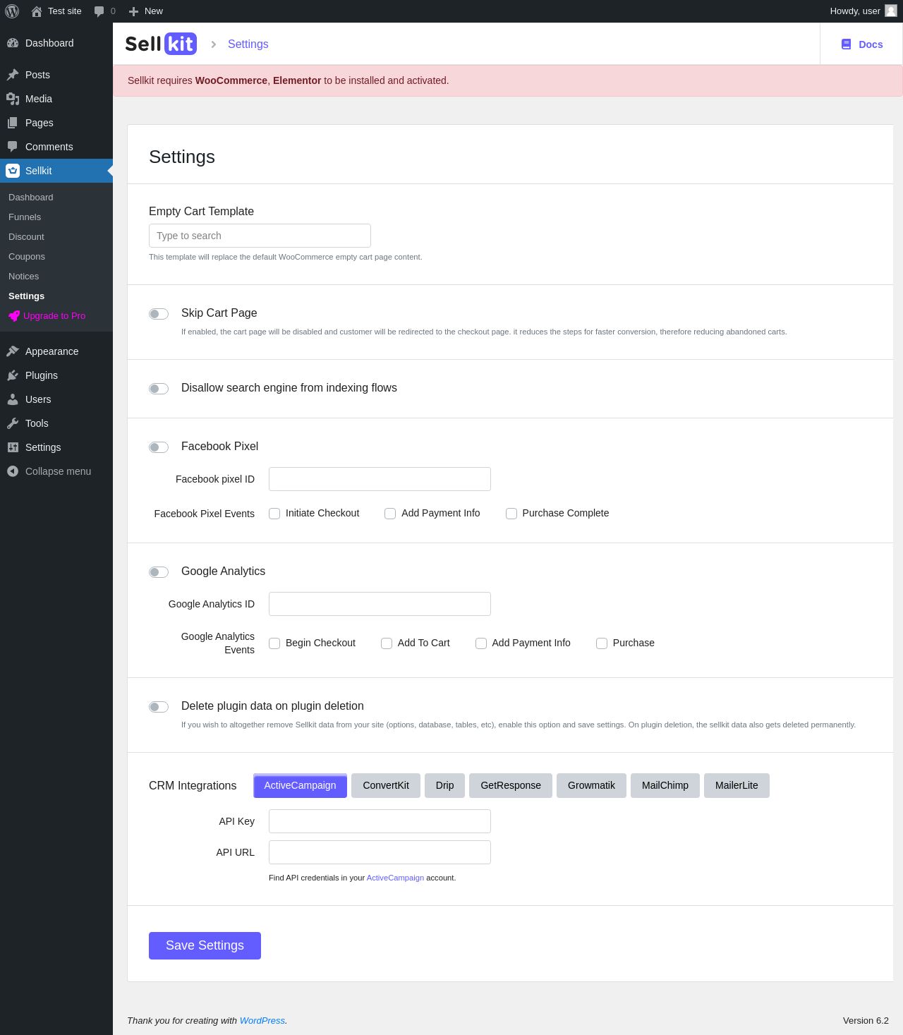This screenshot has width=903, height=1035.
Task: Toggle Delete plugin data on deletion switch
Action: pos(159,707)
